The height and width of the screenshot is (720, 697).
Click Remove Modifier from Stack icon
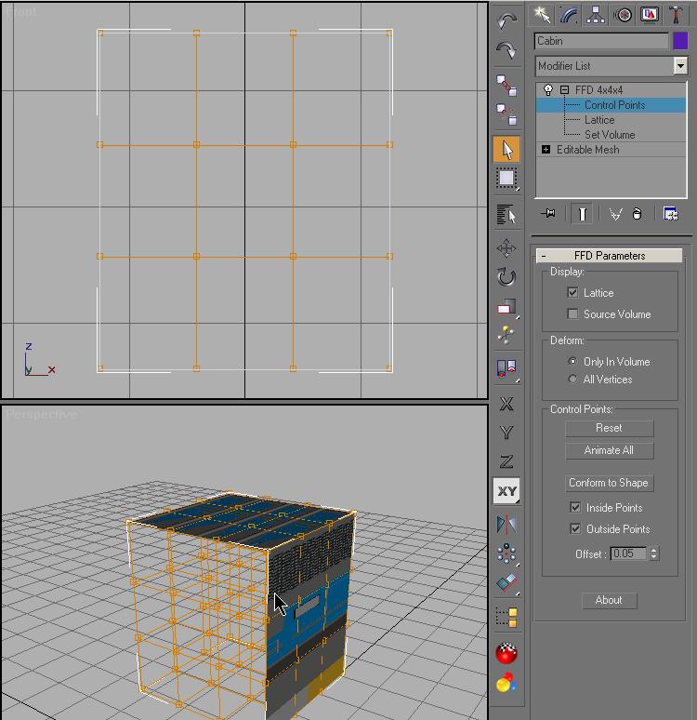pos(638,214)
